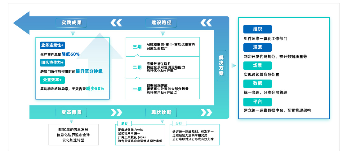Click the text 跨部门协作的排障时间
This screenshot has height=155, width=343.
coord(58,71)
